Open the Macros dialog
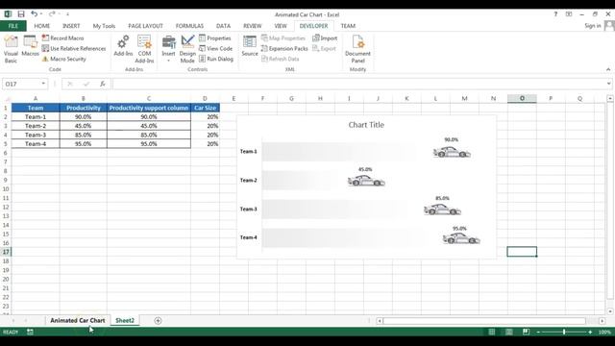The height and width of the screenshot is (346, 615). (x=30, y=46)
